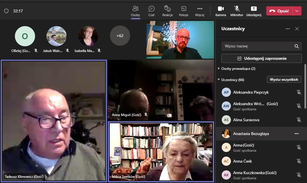
Task: Click the self-view video with bald man
Action: pos(180,40)
